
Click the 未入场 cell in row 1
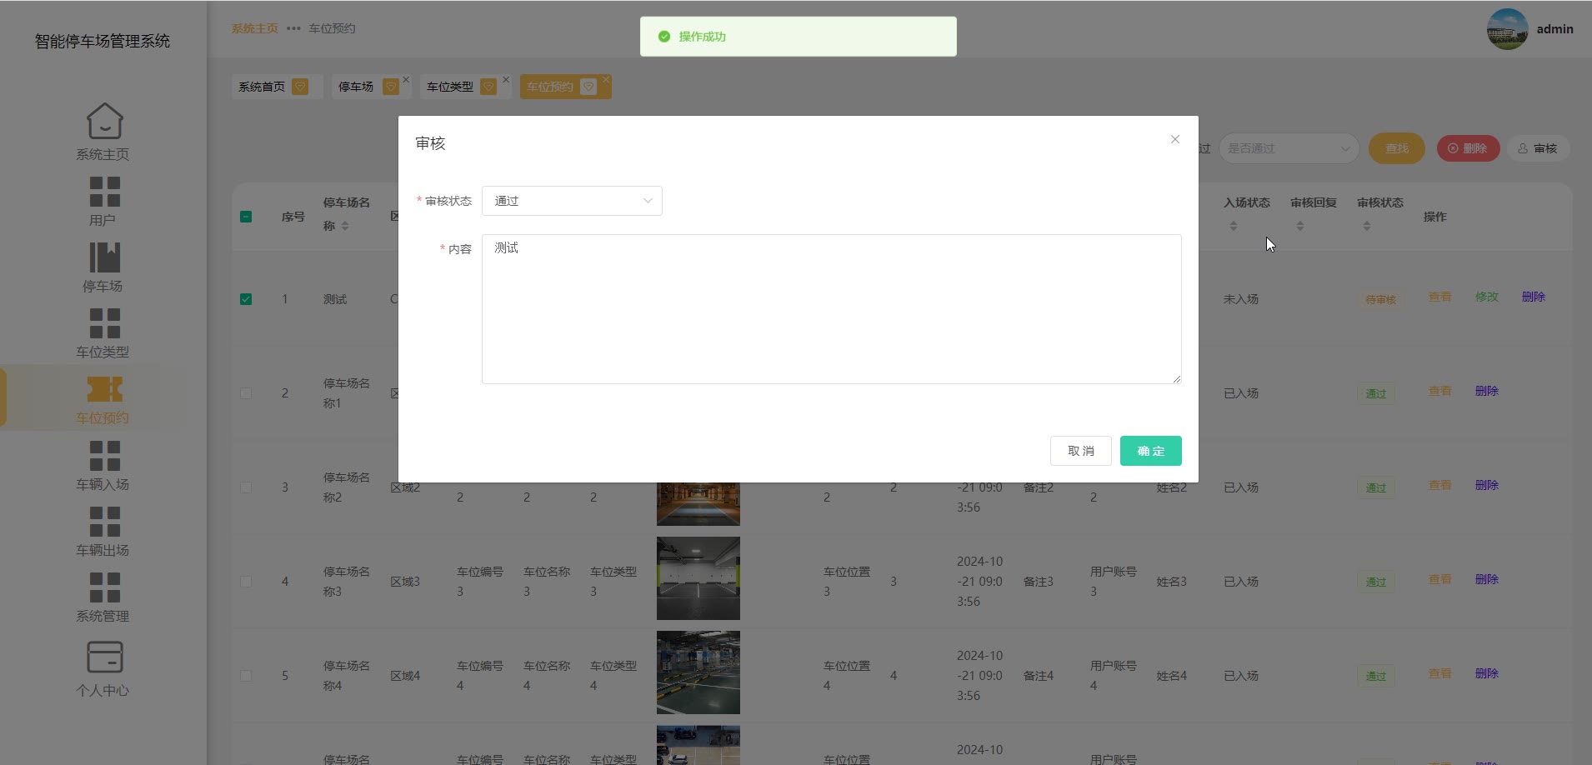click(1241, 299)
